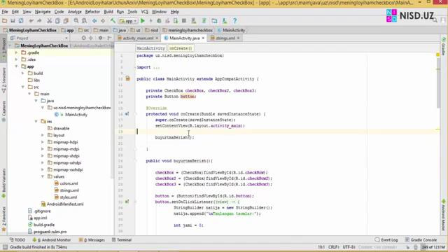Collapse the res folder
The image size is (448, 252).
36,121
